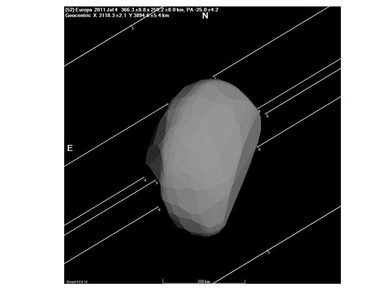Click the Occult 4.0.9.18 version text
Screen dimensions: 385x289
point(77,282)
